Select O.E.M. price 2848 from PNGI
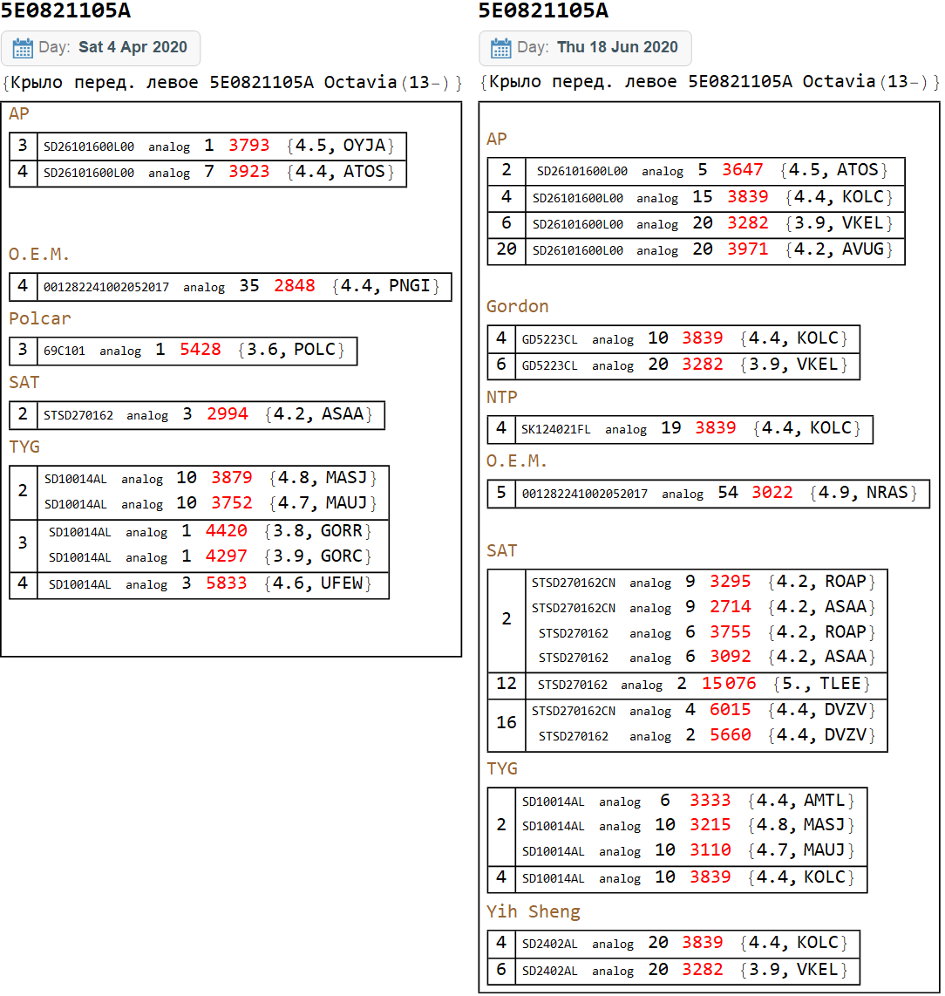 (294, 286)
